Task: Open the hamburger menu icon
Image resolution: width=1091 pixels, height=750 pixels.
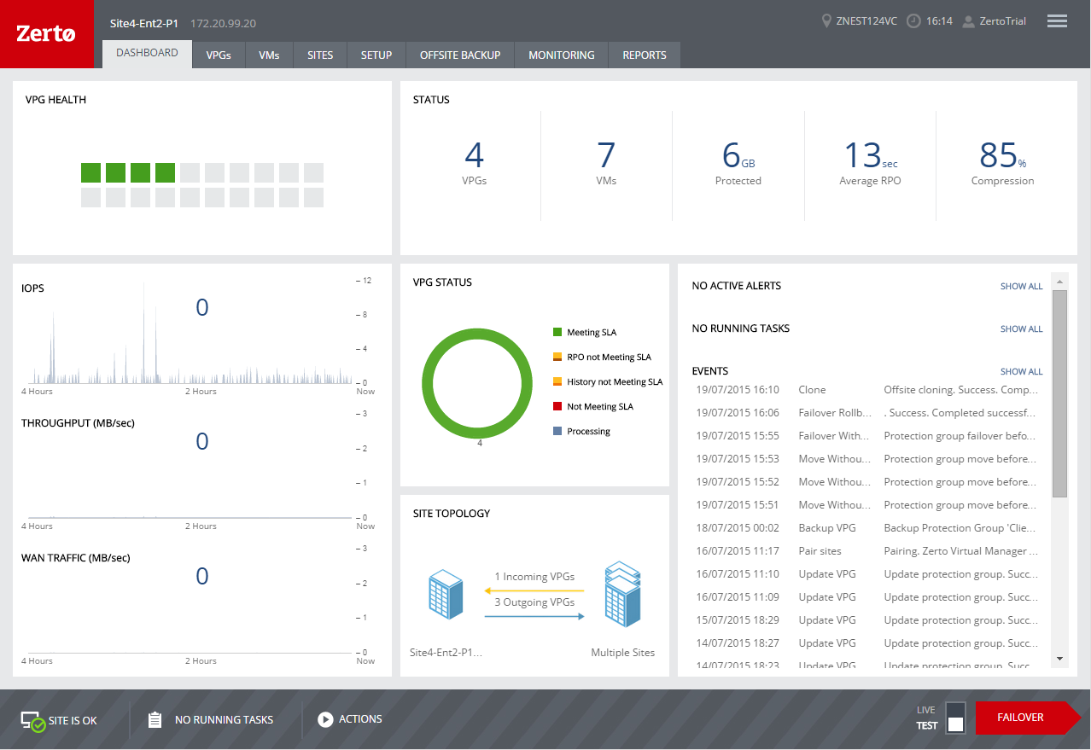Action: click(1057, 21)
